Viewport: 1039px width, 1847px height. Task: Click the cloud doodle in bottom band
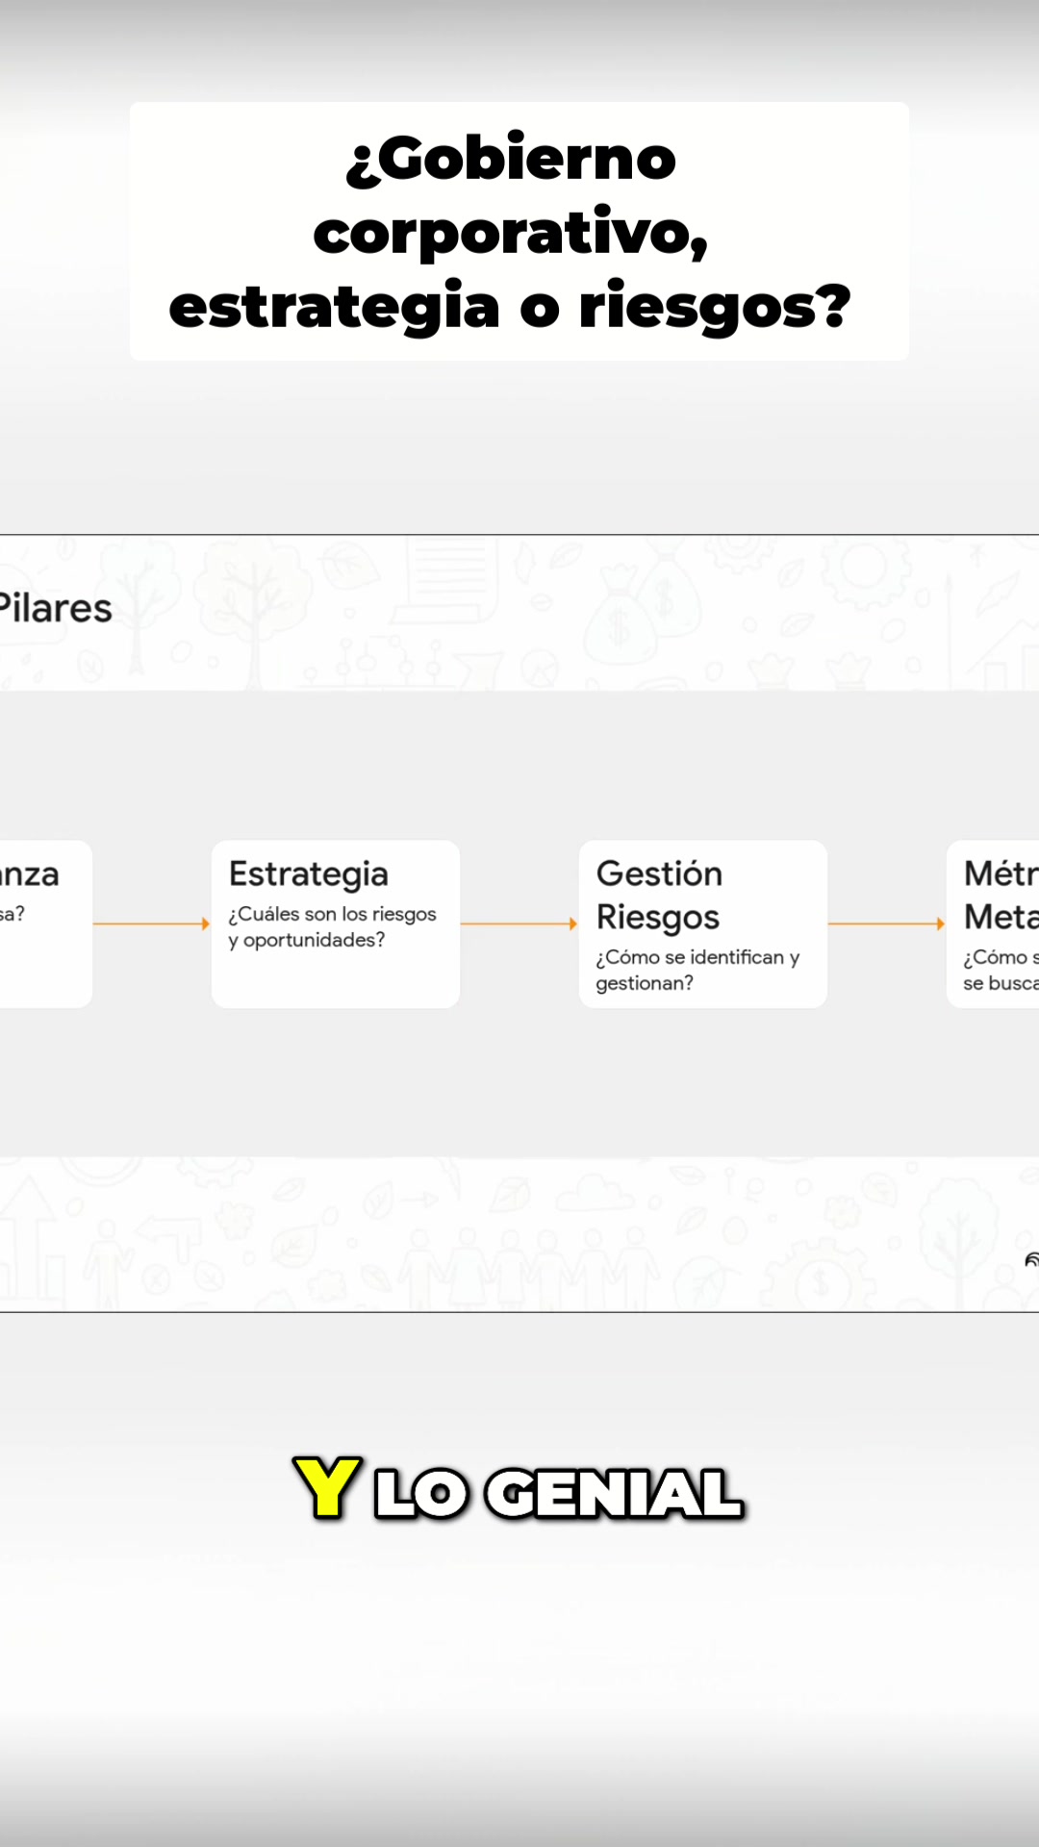(x=596, y=1193)
